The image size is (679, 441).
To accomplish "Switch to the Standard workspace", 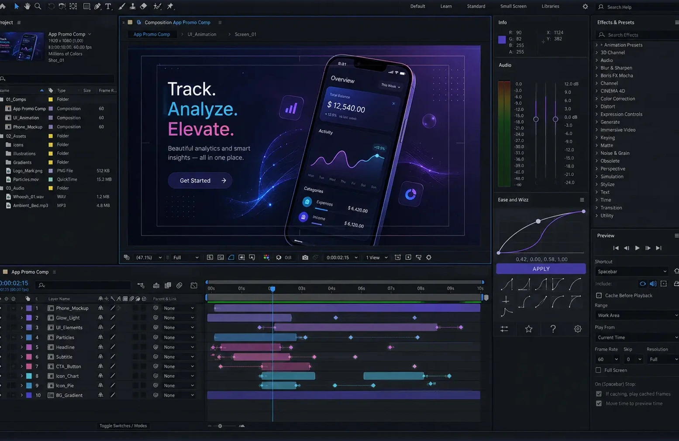I will pyautogui.click(x=476, y=6).
